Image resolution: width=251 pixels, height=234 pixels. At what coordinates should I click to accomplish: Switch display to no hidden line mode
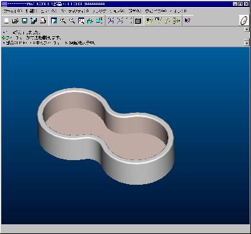(x=129, y=21)
